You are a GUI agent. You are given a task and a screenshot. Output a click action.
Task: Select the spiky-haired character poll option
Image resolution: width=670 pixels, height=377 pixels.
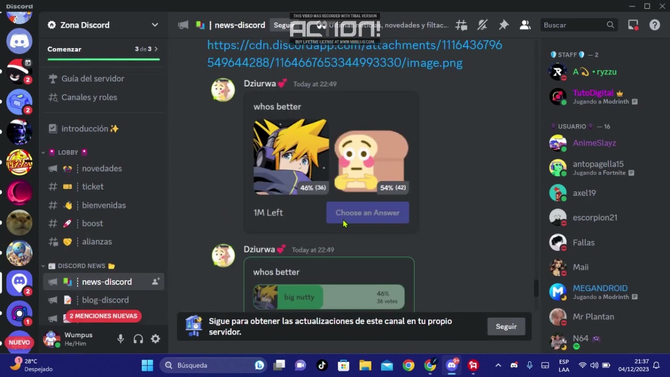291,157
